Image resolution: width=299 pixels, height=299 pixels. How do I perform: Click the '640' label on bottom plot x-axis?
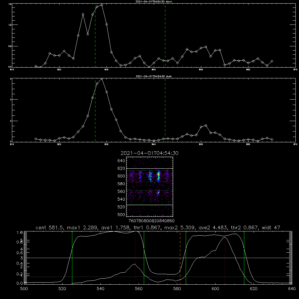tap(292, 289)
